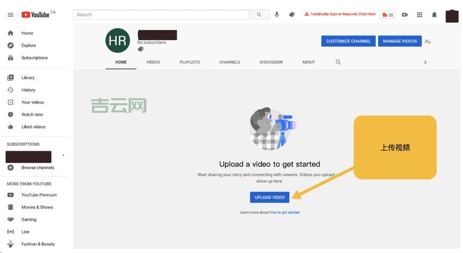The width and height of the screenshot is (463, 253).
Task: Click the HR channel avatar
Action: click(x=118, y=40)
